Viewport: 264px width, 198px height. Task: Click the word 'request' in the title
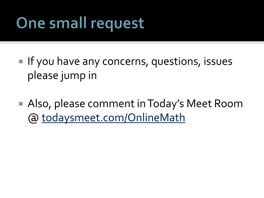pyautogui.click(x=117, y=24)
